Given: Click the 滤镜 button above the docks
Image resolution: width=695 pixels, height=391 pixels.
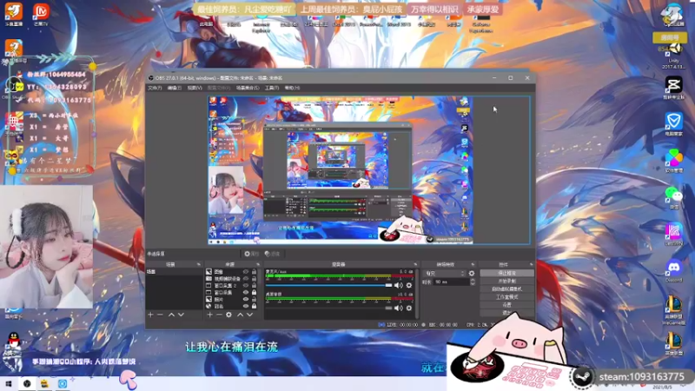Looking at the screenshot, I should coord(272,254).
